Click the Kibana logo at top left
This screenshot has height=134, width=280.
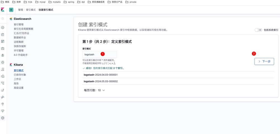click(x=3, y=10)
